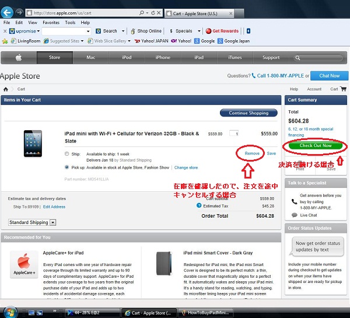
Task: Open the Favorites menu
Action: 51,23
